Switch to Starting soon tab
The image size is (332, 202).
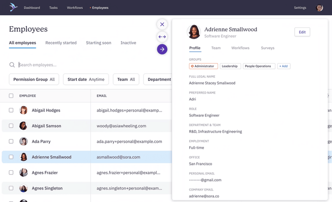tap(98, 43)
